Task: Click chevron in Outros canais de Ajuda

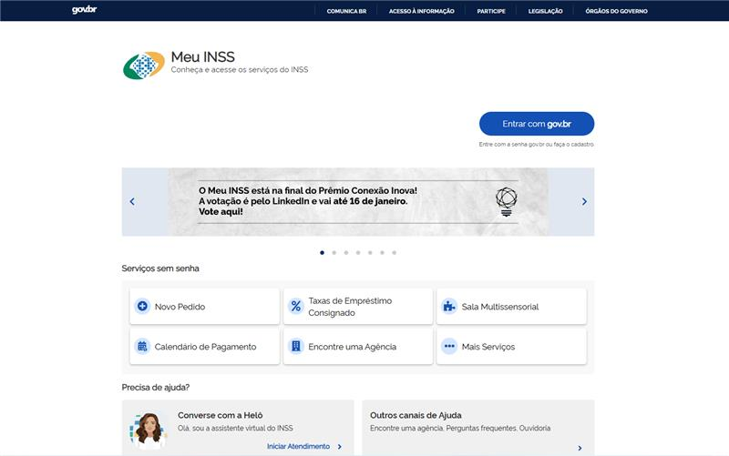Action: [x=580, y=448]
